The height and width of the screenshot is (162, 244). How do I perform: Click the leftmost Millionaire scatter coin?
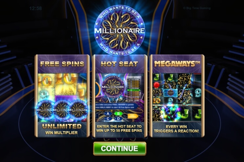[x=45, y=110]
